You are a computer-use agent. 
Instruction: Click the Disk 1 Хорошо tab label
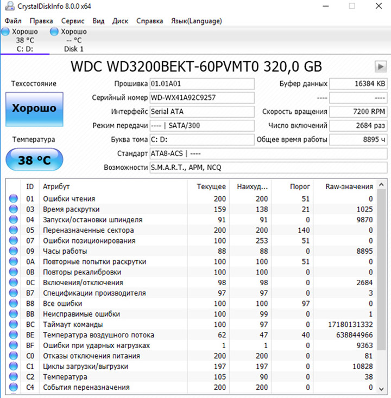[x=74, y=31]
